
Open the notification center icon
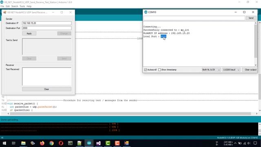(x=255, y=143)
